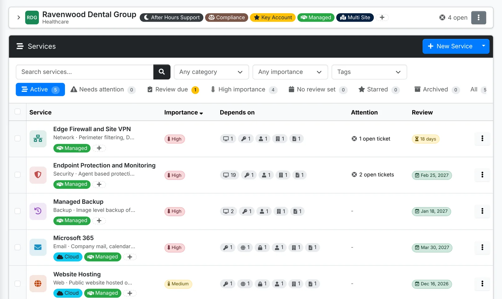This screenshot has width=502, height=299.
Task: Open the New Service dropdown arrow
Action: click(x=483, y=46)
